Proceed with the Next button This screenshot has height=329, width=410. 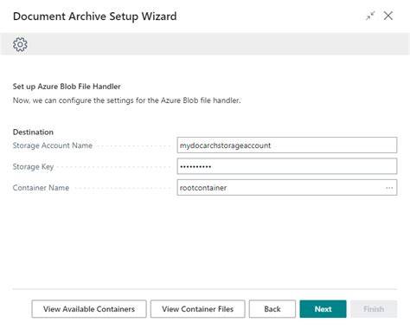pos(323,309)
